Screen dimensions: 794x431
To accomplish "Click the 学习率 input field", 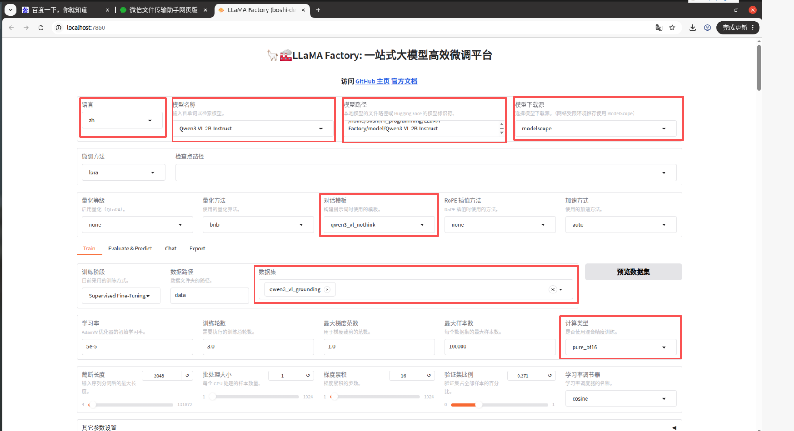I will [x=137, y=347].
